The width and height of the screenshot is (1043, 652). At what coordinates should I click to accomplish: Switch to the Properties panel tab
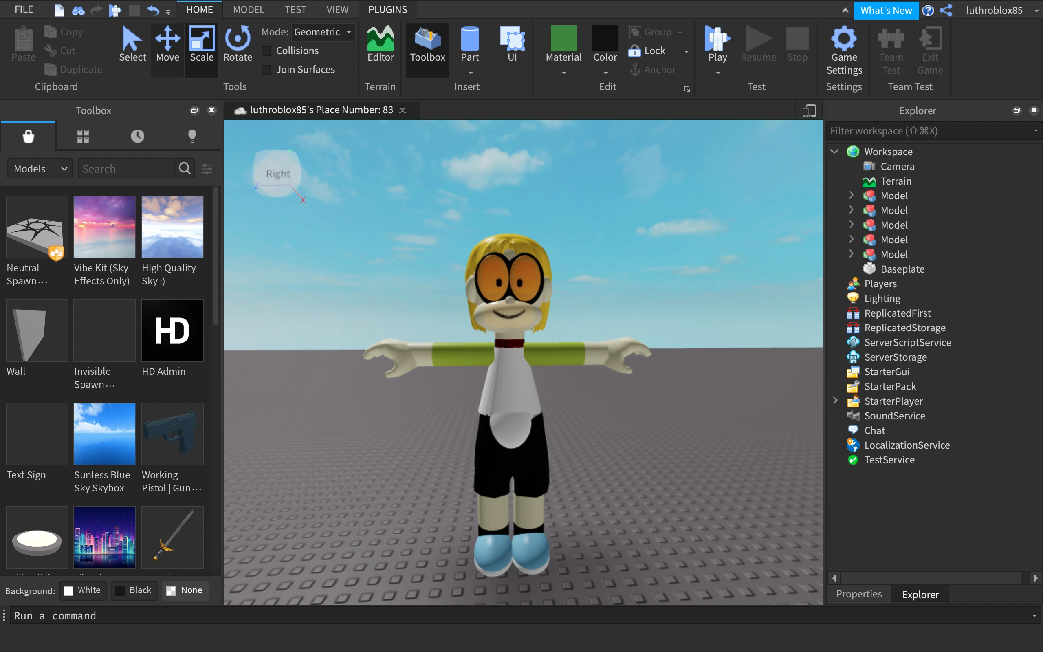click(858, 594)
